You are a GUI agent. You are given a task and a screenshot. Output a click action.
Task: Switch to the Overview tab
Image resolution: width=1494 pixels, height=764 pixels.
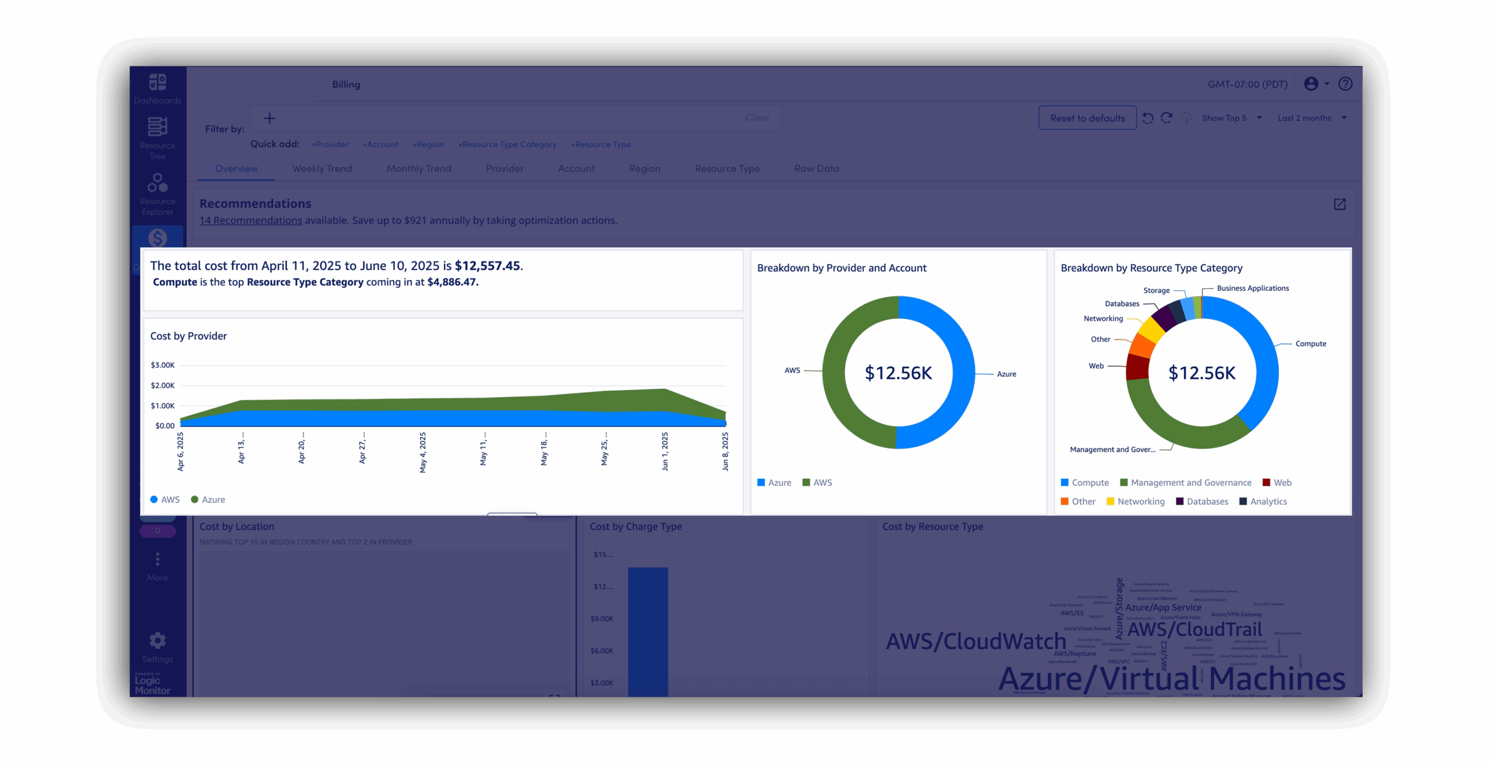(x=236, y=169)
